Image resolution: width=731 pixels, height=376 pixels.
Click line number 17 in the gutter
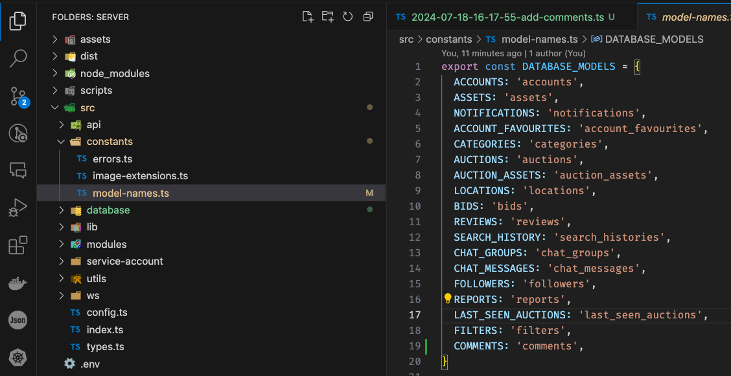(x=415, y=315)
